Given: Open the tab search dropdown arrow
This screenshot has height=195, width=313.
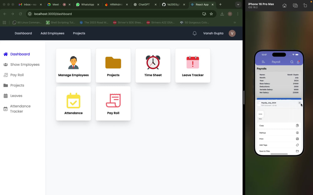Looking at the screenshot, I should (x=238, y=4).
